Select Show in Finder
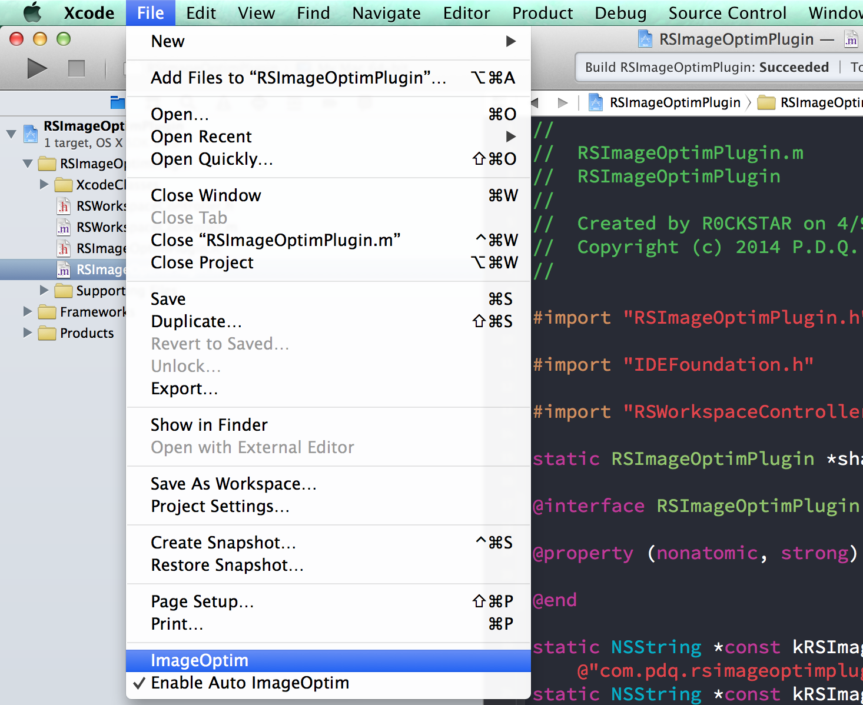The image size is (863, 705). (x=328, y=425)
